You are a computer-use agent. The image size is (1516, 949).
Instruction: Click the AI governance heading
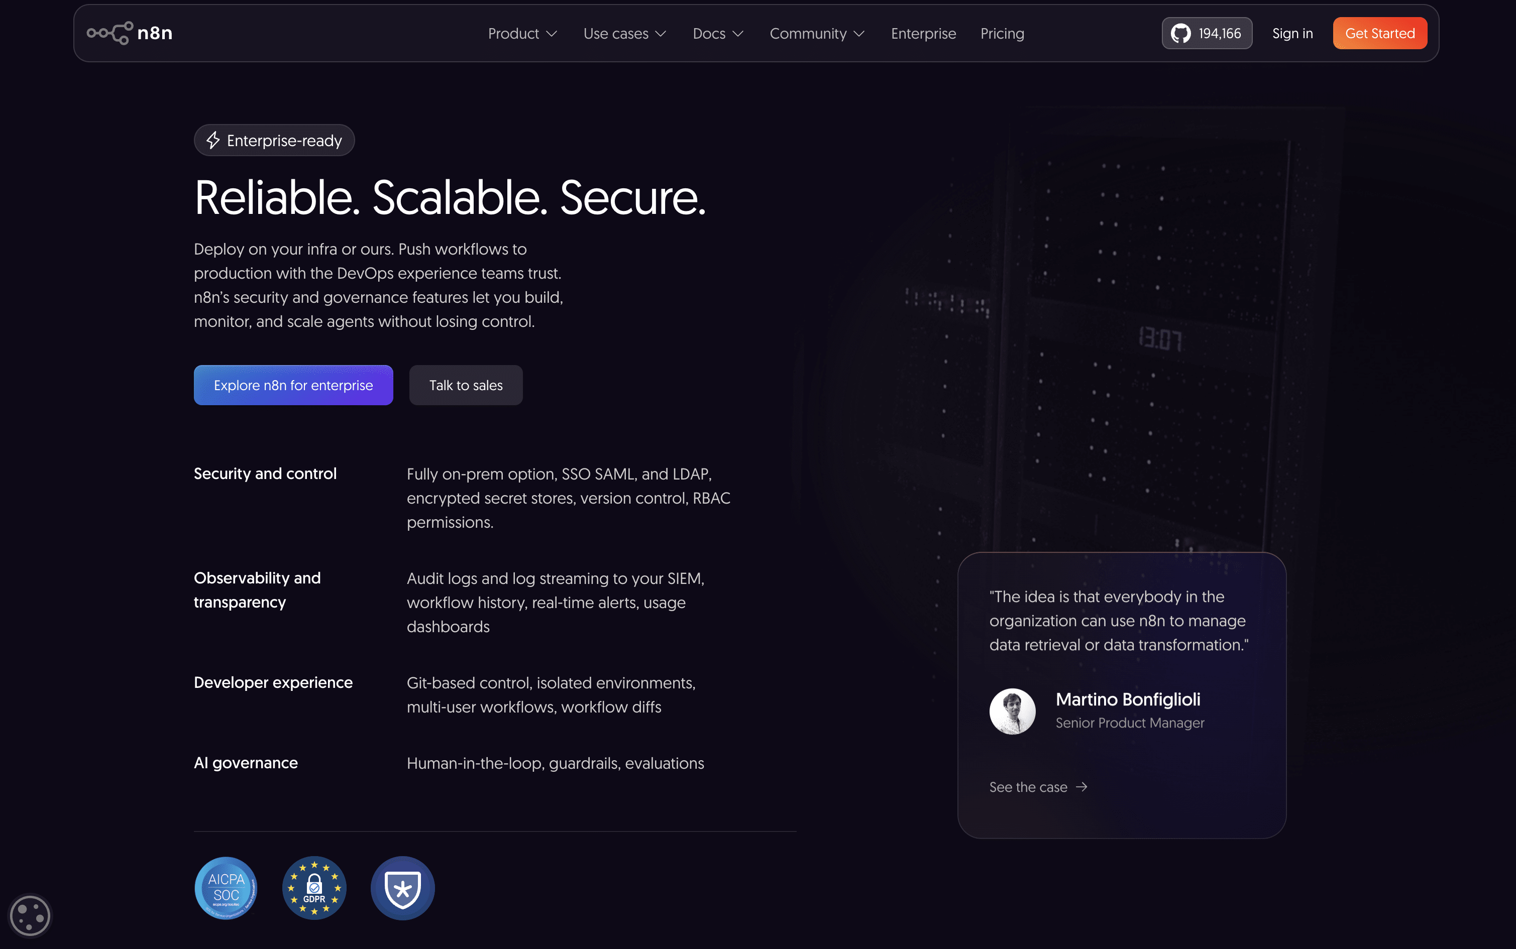click(246, 763)
